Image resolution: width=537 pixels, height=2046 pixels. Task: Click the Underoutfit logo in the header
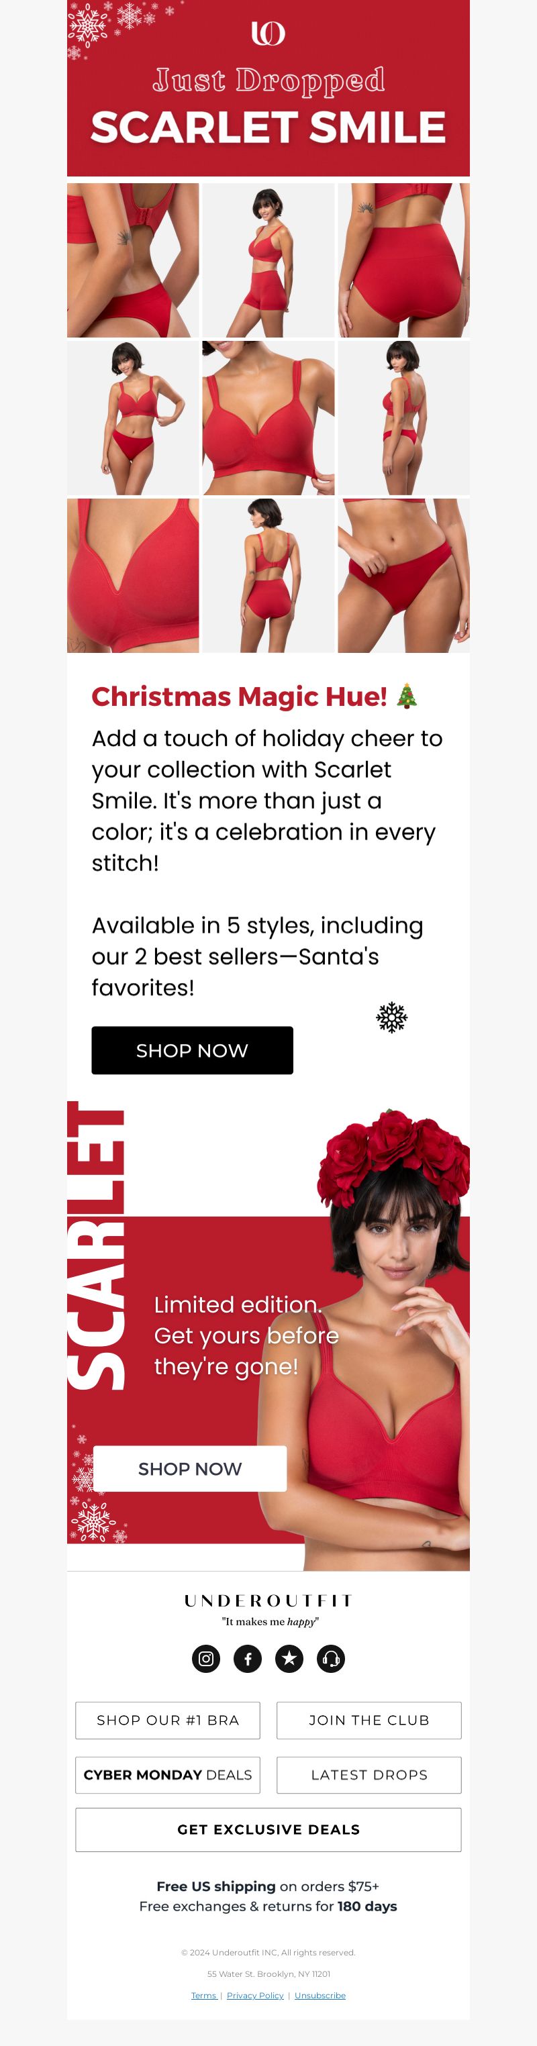(x=268, y=34)
